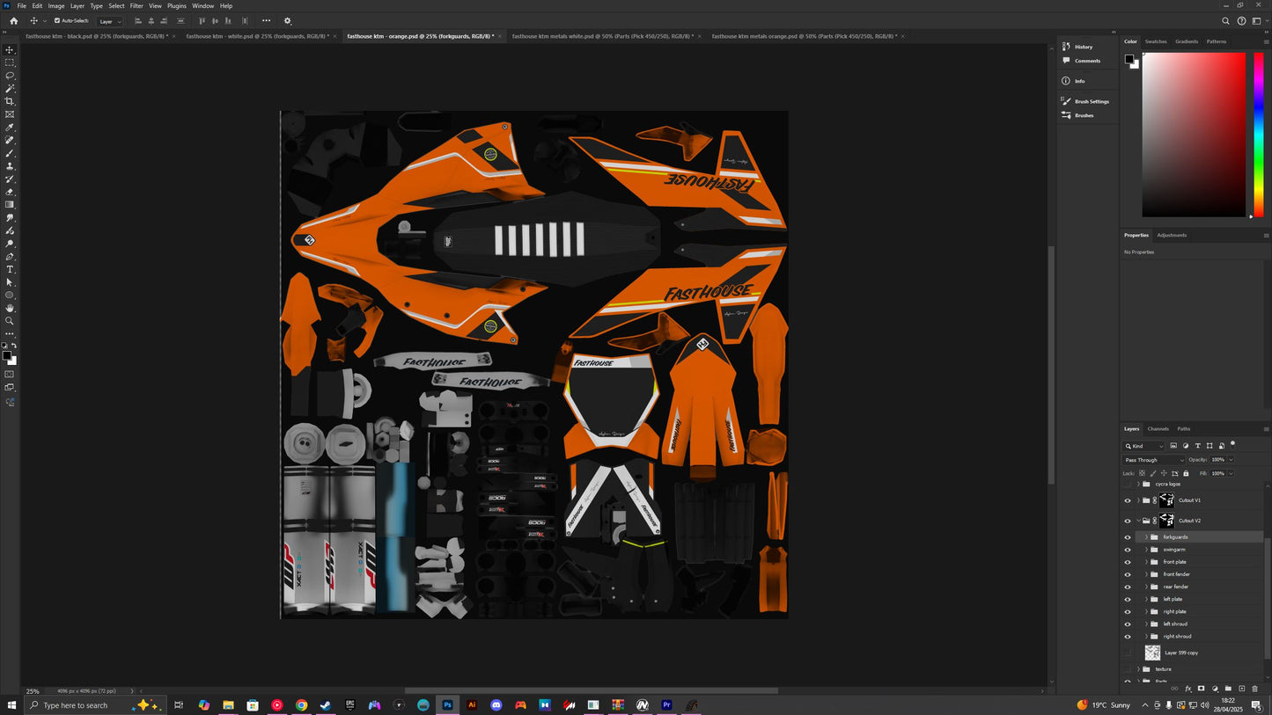Select the Move tool
Screen dimensions: 1272x715
10,49
